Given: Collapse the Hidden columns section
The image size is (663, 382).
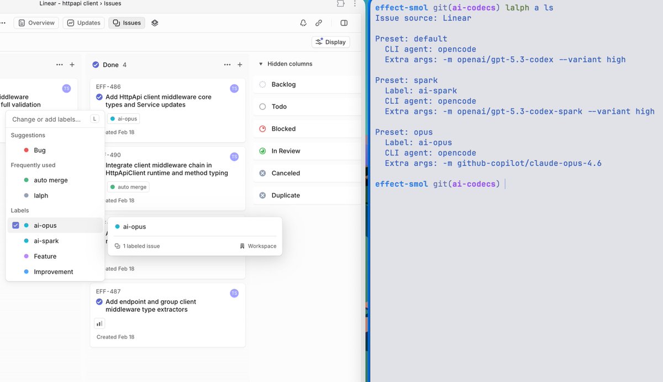Looking at the screenshot, I should (285, 64).
